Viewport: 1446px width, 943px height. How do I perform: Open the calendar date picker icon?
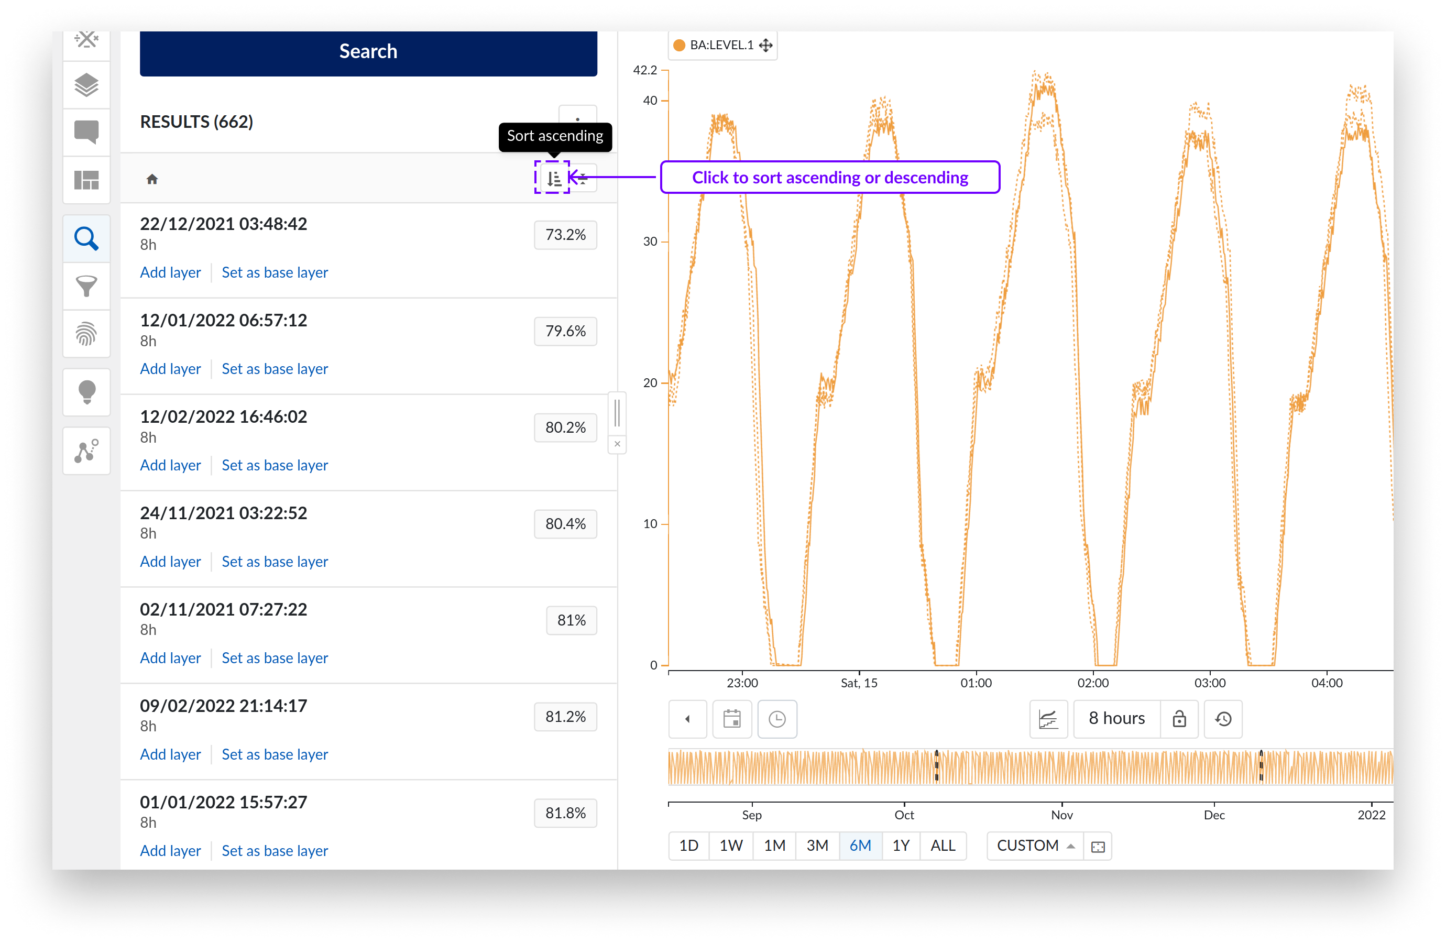point(731,719)
